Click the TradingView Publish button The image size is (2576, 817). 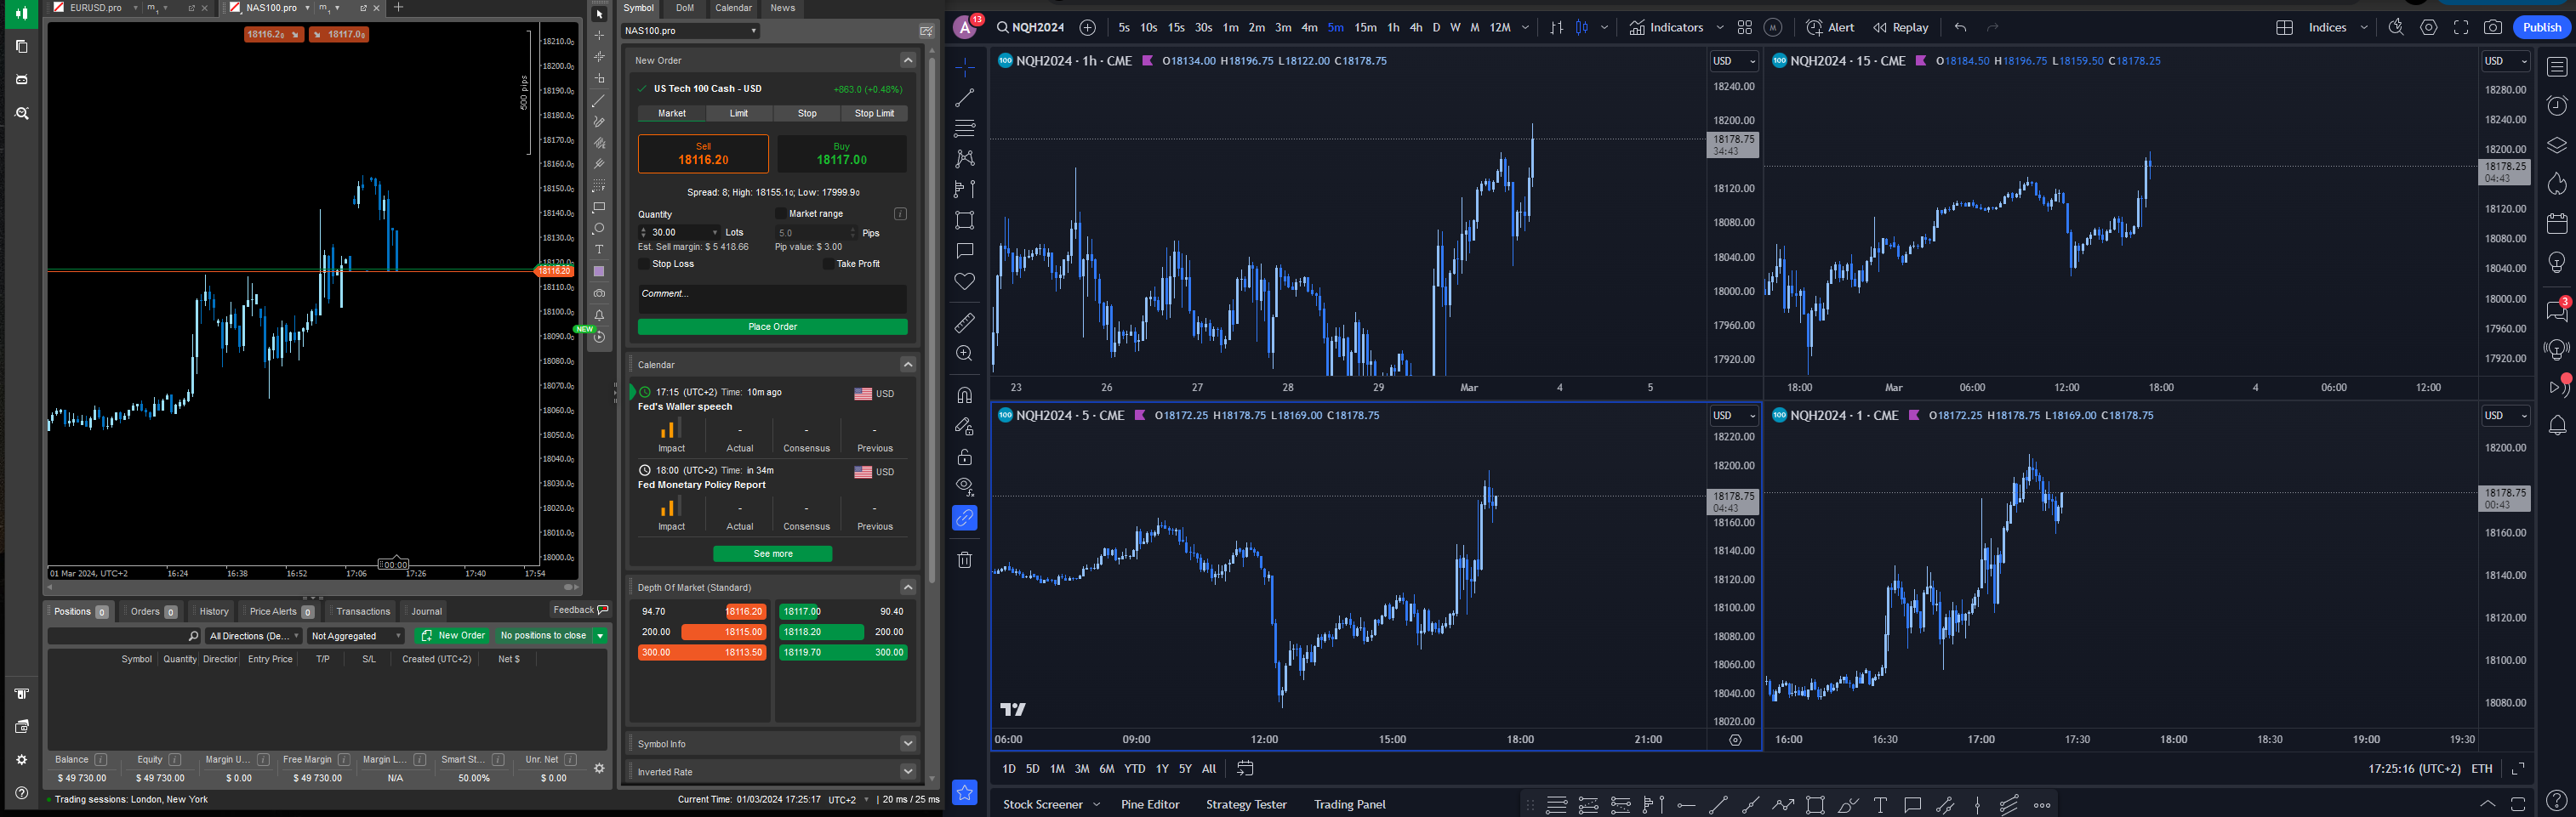pos(2541,28)
